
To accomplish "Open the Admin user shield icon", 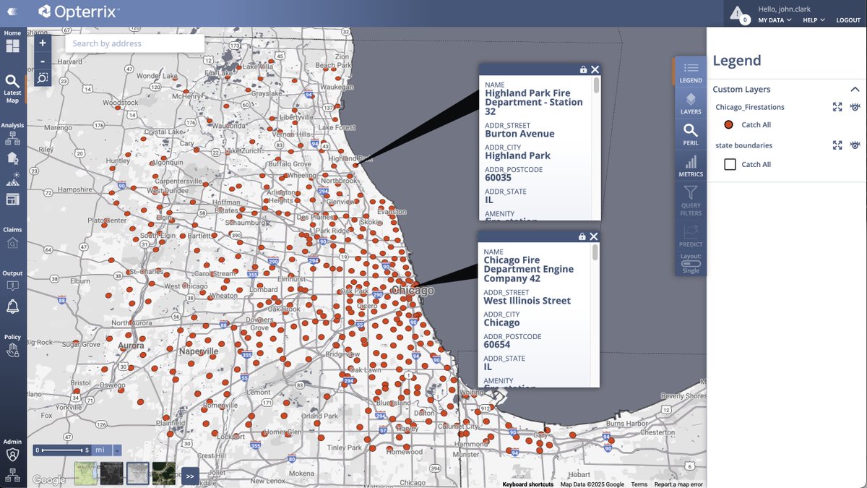I will pyautogui.click(x=12, y=455).
